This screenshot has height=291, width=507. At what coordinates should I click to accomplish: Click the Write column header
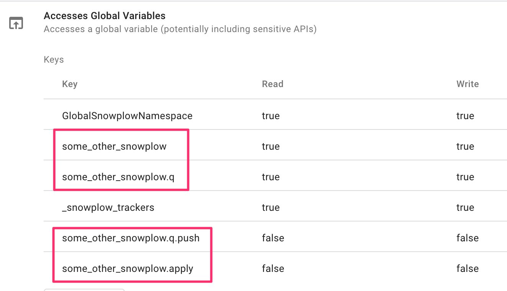tap(467, 84)
